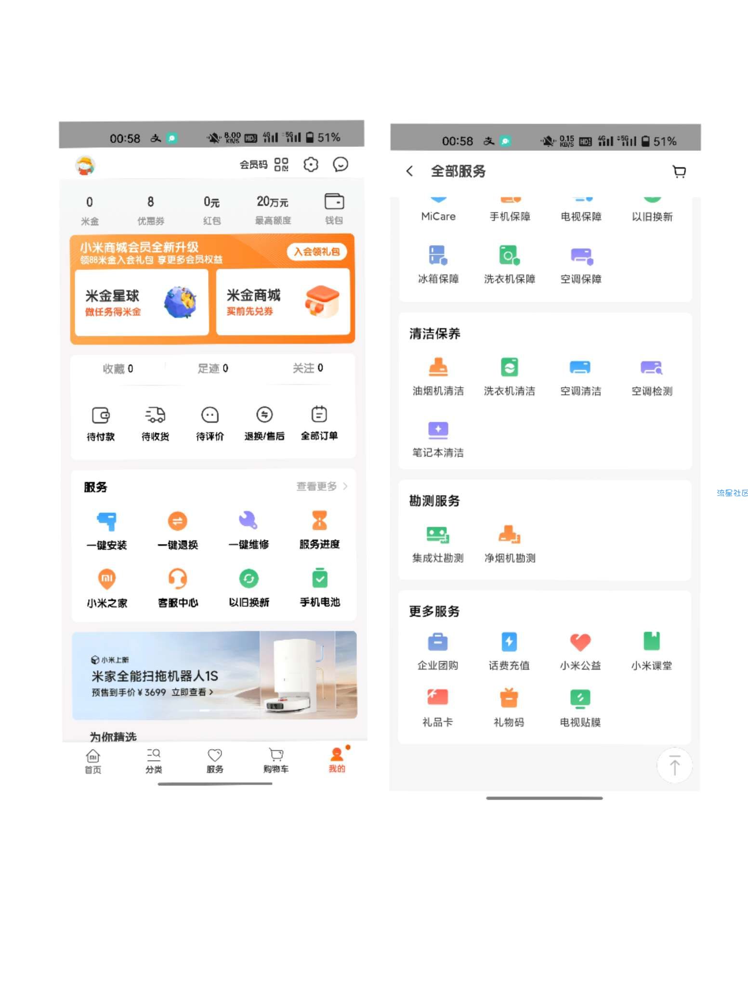The image size is (748, 986).
Task: Select 洗衣机清洁 service
Action: point(510,376)
